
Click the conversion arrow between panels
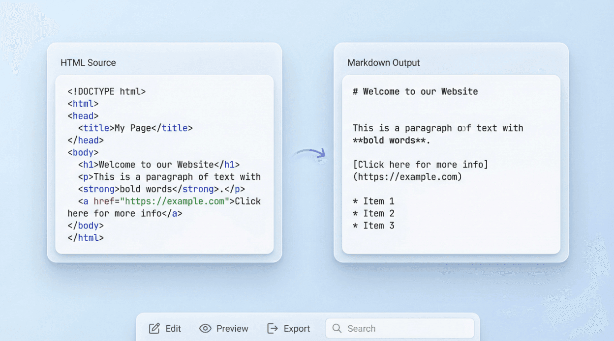point(308,154)
